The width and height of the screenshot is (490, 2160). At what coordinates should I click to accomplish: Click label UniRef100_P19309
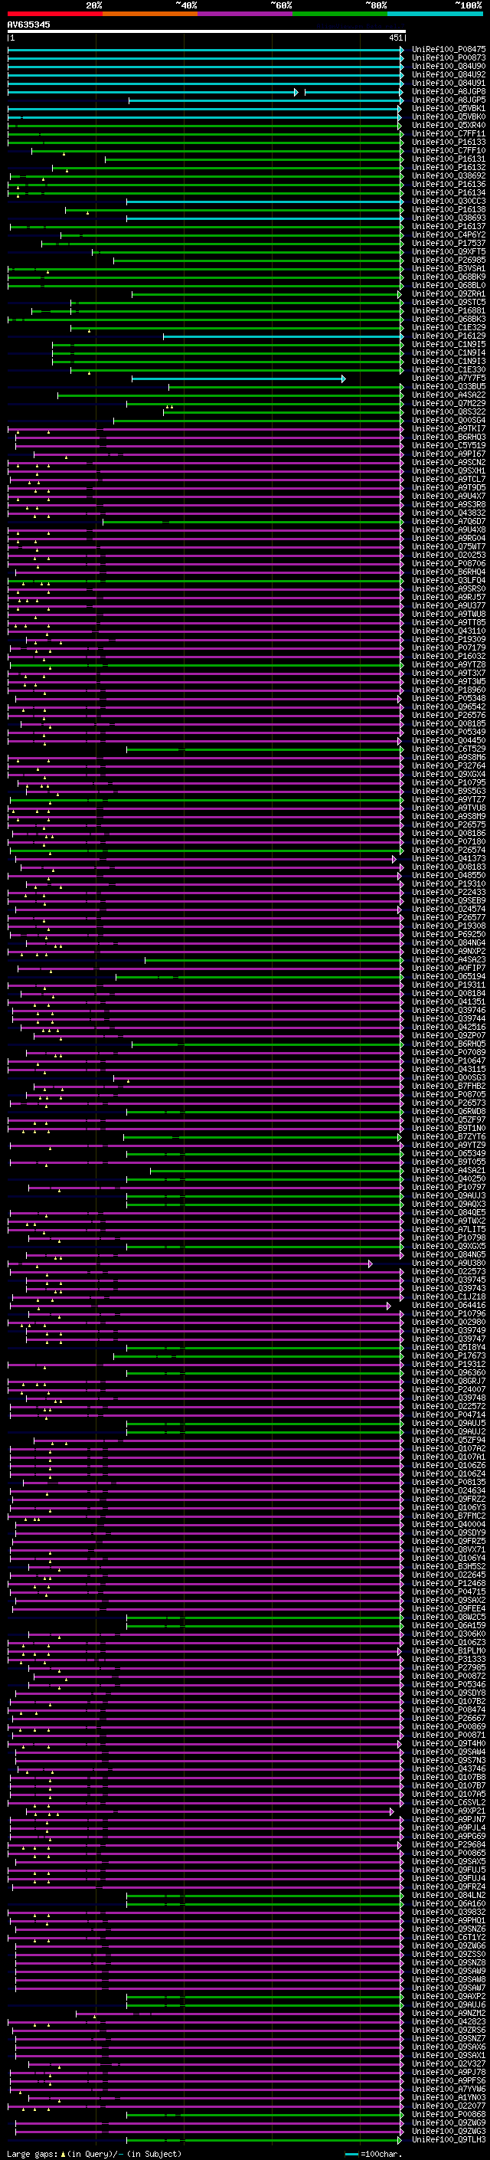449,639
